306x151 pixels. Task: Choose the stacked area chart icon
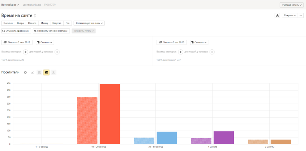coord(39,72)
